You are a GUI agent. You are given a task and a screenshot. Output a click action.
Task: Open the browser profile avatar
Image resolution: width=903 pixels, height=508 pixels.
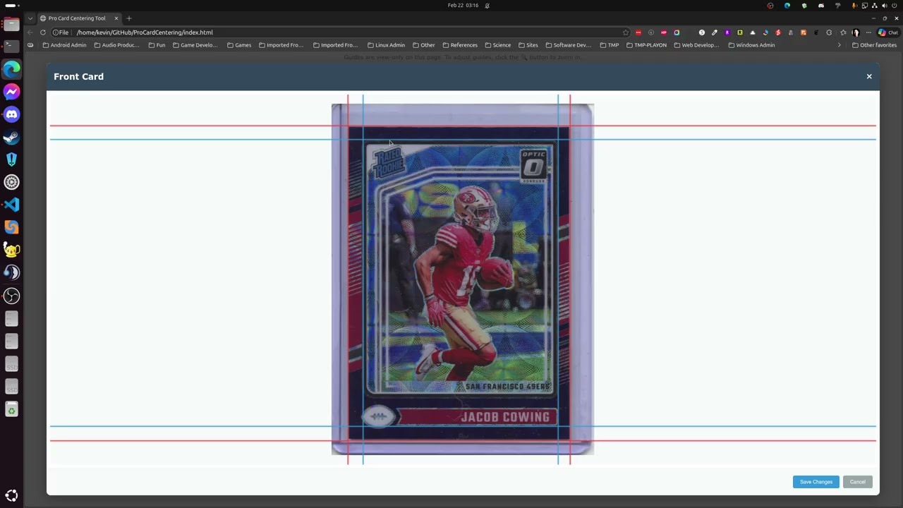click(856, 32)
